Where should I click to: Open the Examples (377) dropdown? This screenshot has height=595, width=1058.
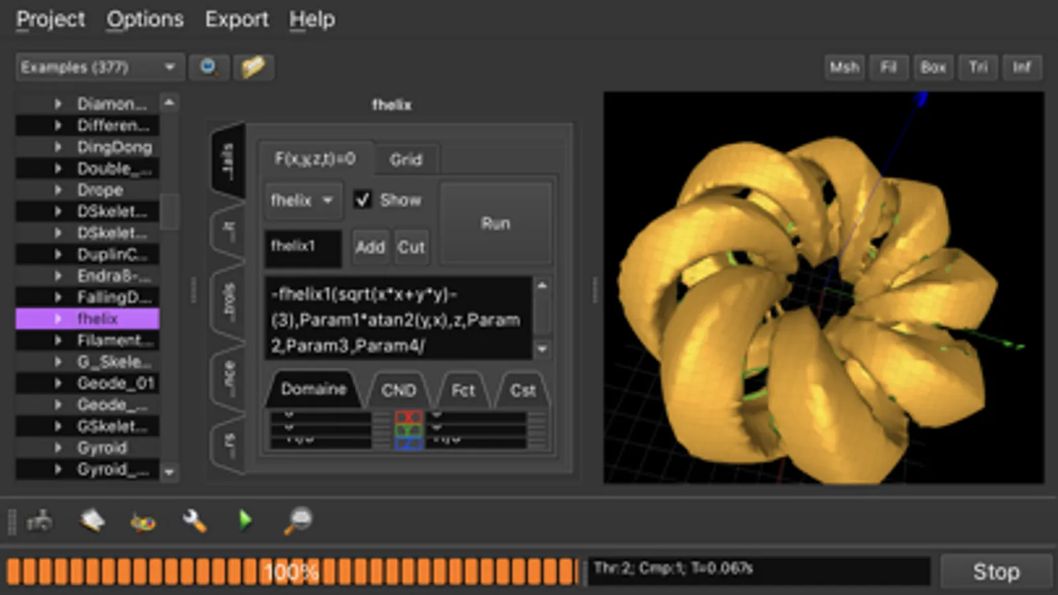pyautogui.click(x=99, y=67)
